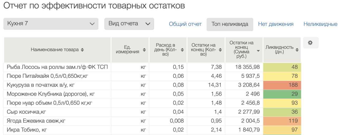Click the green liquidity cell showing 29
348x135 pixels.
click(282, 94)
